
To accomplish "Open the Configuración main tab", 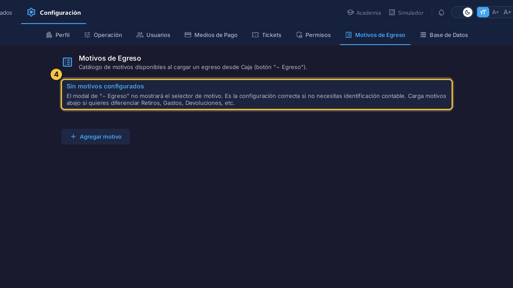I will click(54, 12).
